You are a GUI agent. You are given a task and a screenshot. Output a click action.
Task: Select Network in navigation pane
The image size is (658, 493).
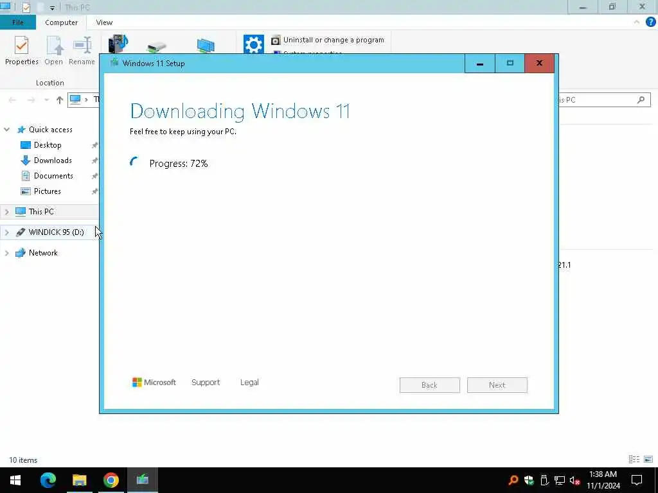click(x=43, y=253)
